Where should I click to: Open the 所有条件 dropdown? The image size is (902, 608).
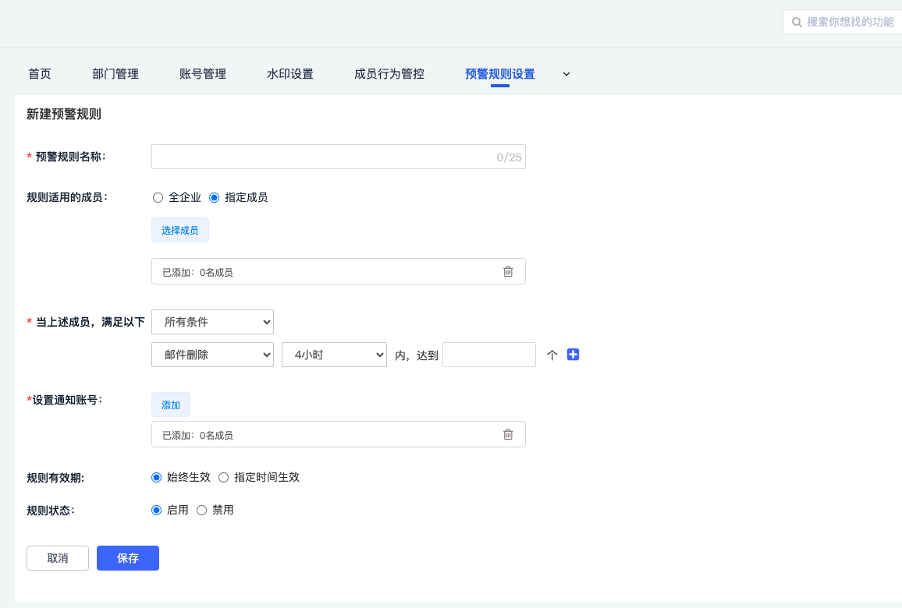212,322
